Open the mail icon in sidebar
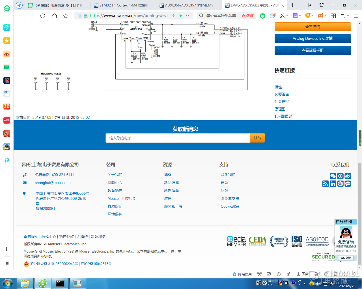The width and height of the screenshot is (362, 289). point(7,67)
